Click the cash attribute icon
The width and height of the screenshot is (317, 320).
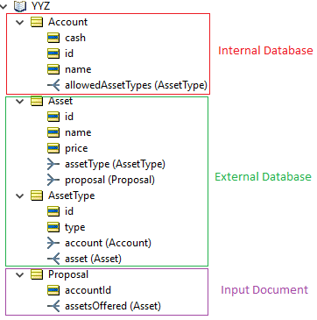pyautogui.click(x=53, y=38)
